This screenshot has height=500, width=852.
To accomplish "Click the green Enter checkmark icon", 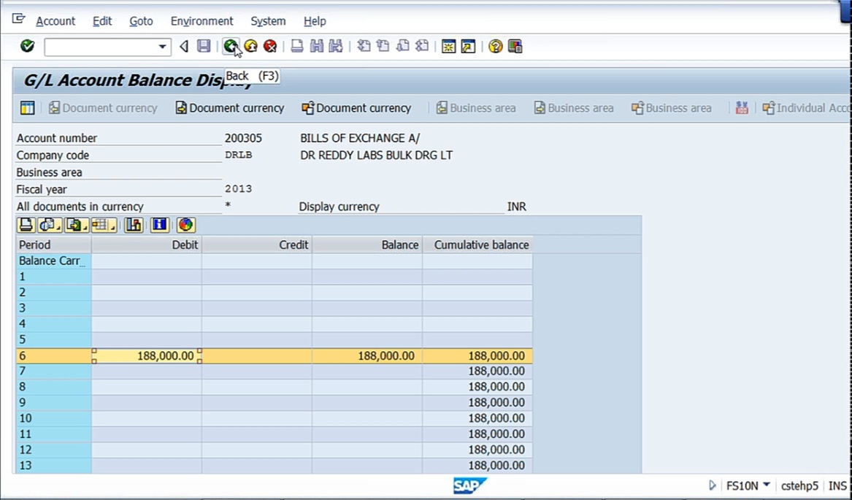I will [x=27, y=46].
